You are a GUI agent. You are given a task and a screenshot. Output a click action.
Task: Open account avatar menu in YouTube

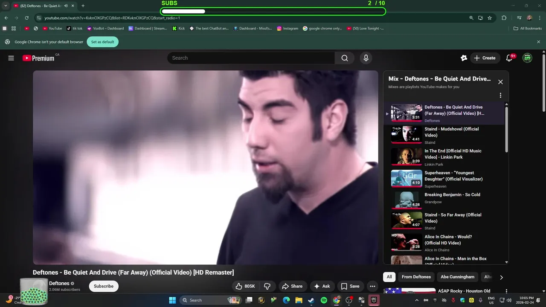coord(528,58)
